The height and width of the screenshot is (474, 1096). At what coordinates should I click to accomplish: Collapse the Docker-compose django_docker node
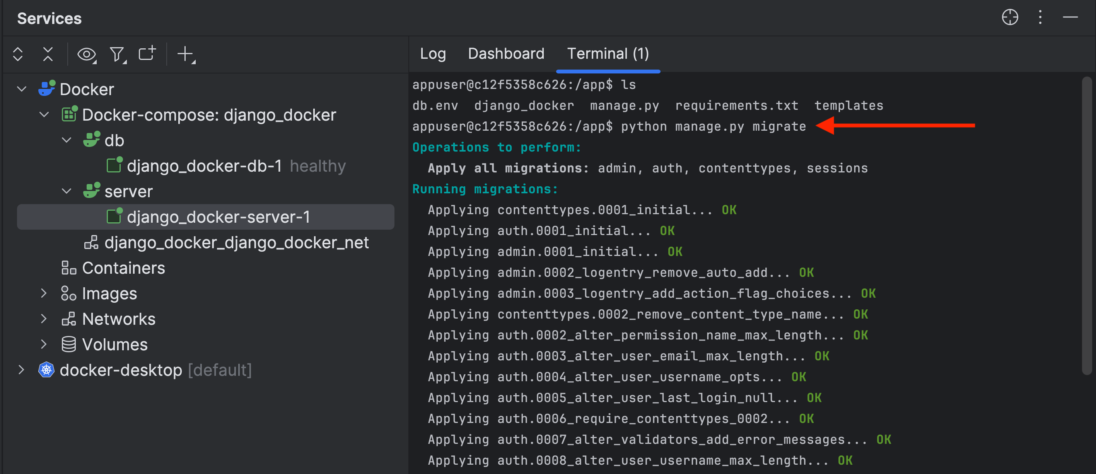coord(44,115)
